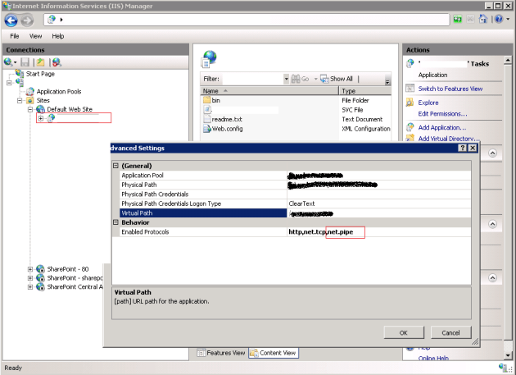
Task: Select the SVC file icon
Action: pyautogui.click(x=207, y=109)
